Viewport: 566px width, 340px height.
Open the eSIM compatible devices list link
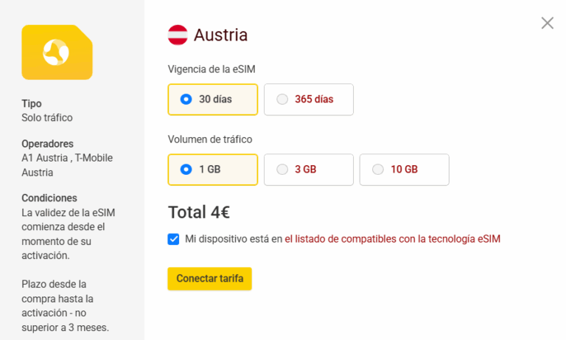[x=393, y=239]
